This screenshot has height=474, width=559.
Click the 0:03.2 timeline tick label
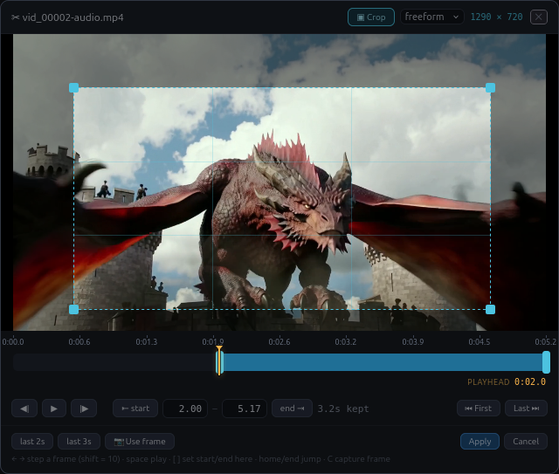(x=346, y=342)
